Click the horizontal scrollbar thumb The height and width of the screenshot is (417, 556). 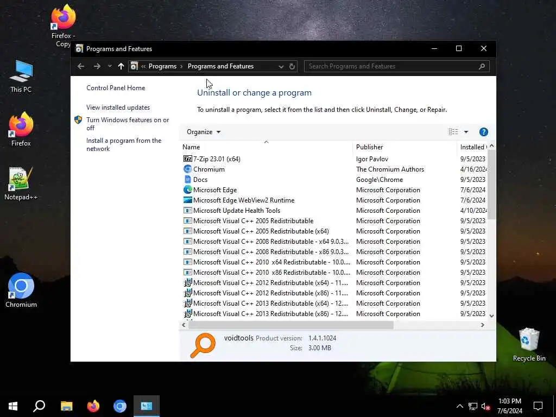pos(291,325)
